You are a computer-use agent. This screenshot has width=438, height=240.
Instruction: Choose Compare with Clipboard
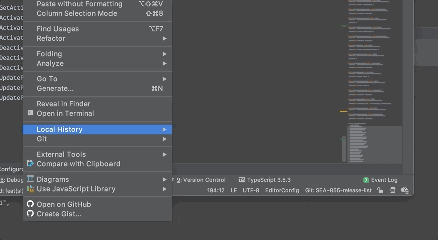tap(97, 164)
